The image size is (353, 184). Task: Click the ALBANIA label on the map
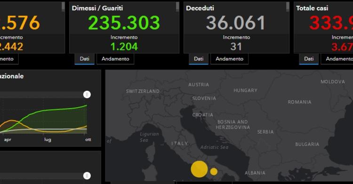(255, 173)
